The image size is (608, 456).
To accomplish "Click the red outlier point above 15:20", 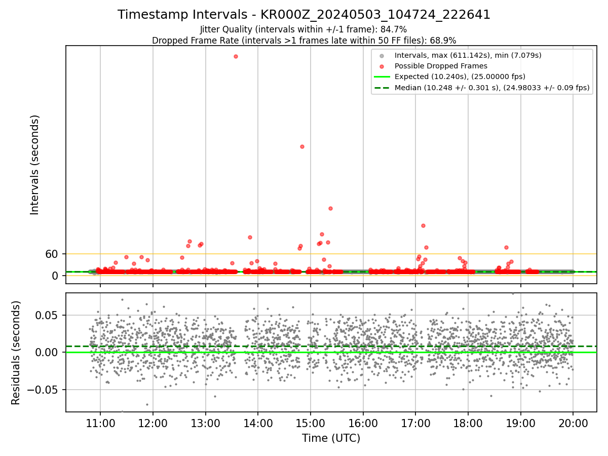I will coord(330,208).
